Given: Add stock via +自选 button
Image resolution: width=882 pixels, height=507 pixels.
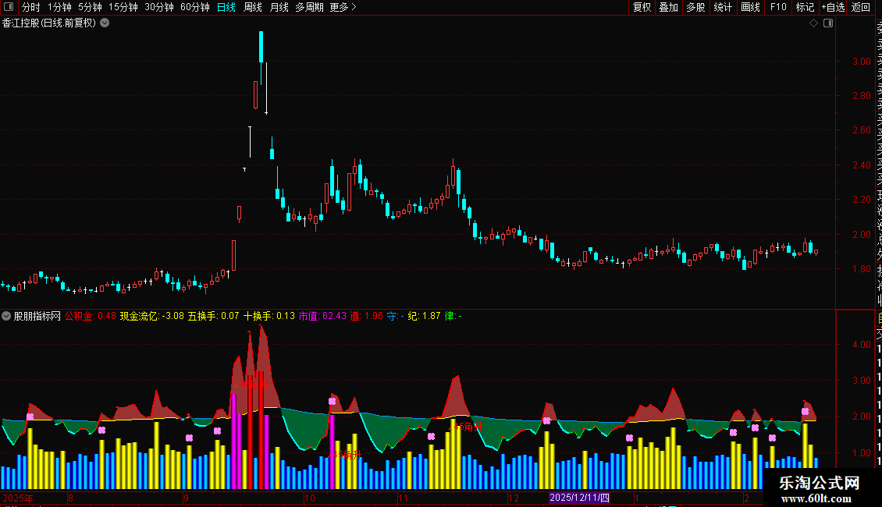Looking at the screenshot, I should coord(833,7).
